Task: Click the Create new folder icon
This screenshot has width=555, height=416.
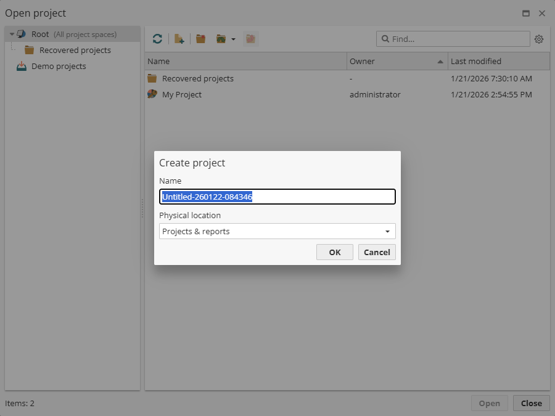Action: (x=200, y=38)
